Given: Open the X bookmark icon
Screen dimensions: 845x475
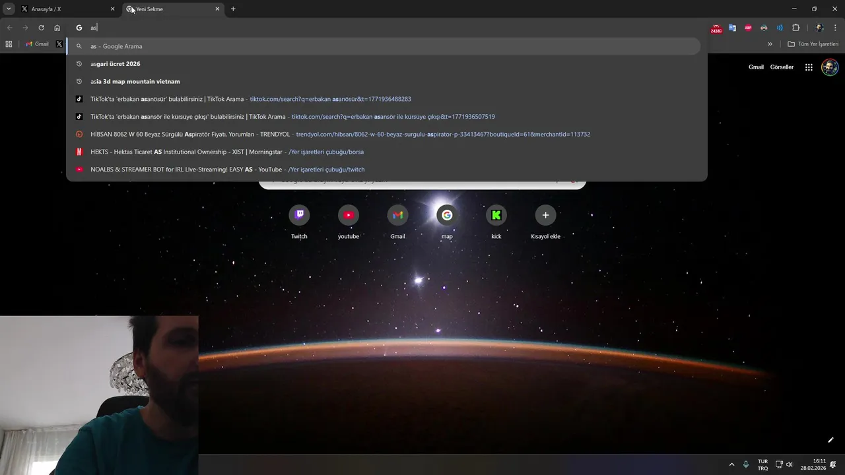Looking at the screenshot, I should (x=59, y=44).
